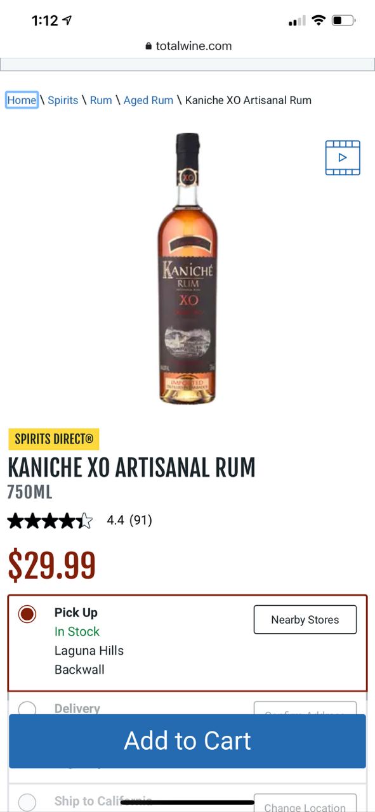Tap the Spirits Direct badge

[54, 439]
